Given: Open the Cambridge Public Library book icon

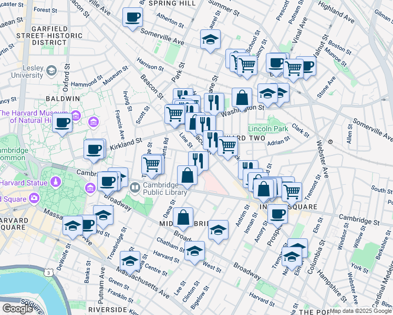Looking at the screenshot, I should point(136,188).
